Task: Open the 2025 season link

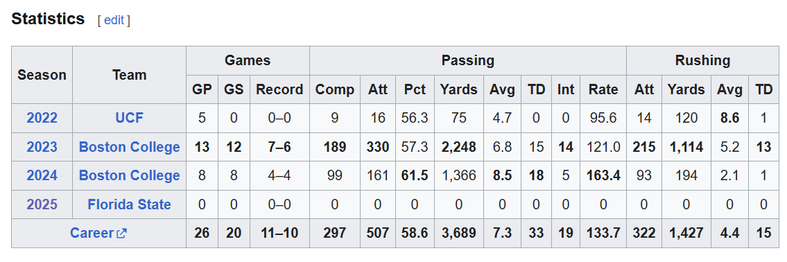Action: pos(42,204)
